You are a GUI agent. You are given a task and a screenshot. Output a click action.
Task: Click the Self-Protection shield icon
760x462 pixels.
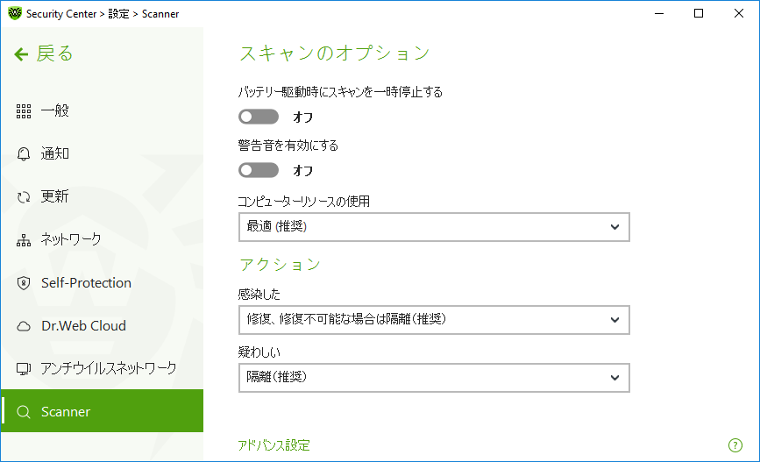coord(24,283)
